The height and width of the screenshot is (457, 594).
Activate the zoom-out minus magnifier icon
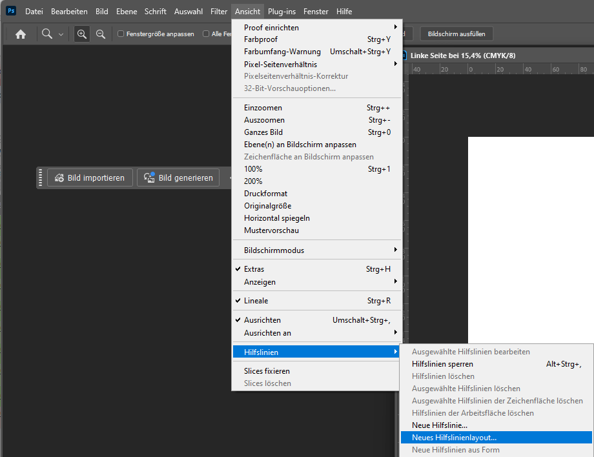tap(101, 34)
